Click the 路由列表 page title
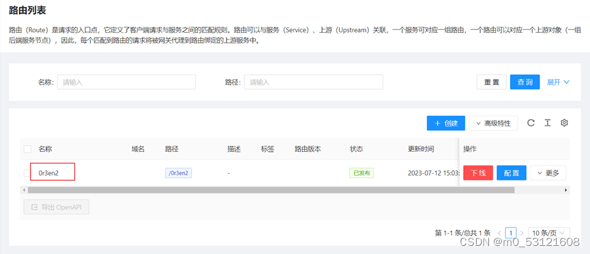This screenshot has height=254, width=590. click(x=27, y=10)
